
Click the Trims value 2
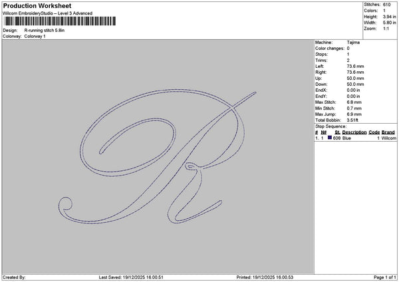(x=348, y=61)
